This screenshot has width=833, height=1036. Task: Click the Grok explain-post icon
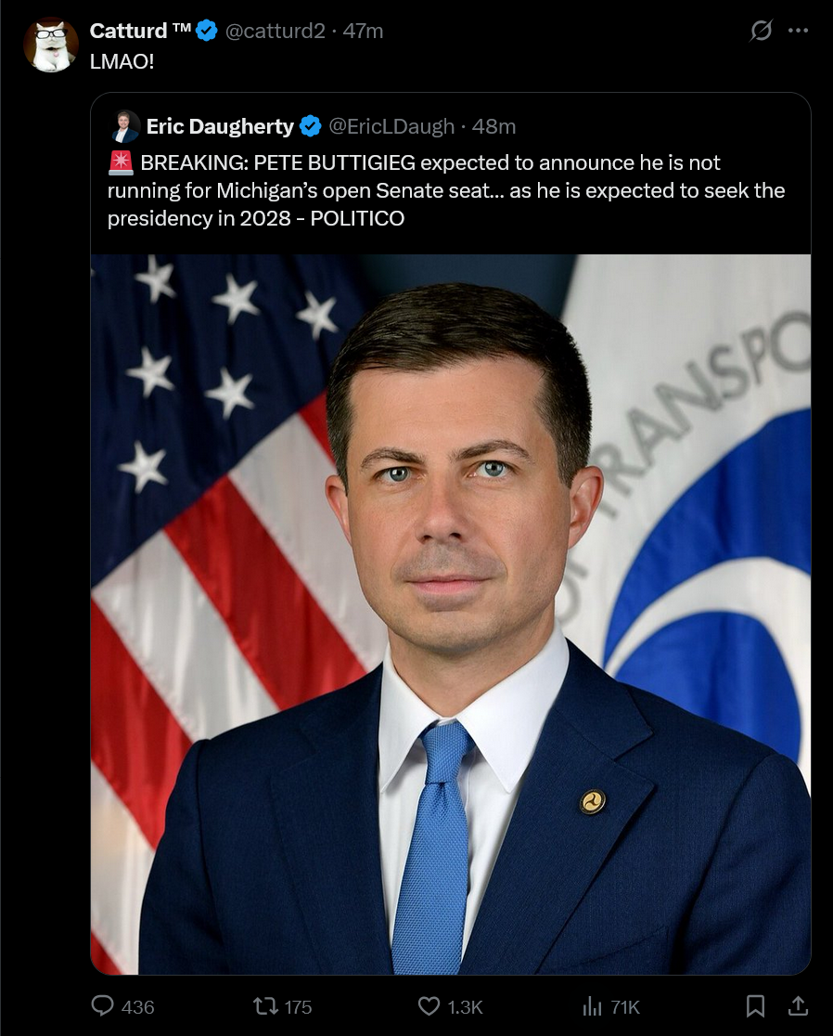761,31
